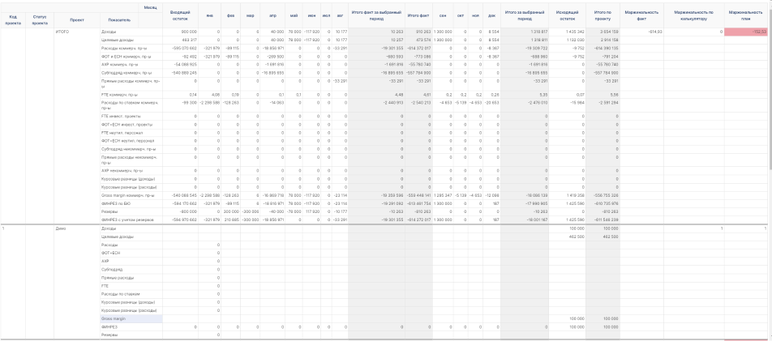The image size is (772, 341).
Task: Select the "сен" month column header
Action: (443, 15)
